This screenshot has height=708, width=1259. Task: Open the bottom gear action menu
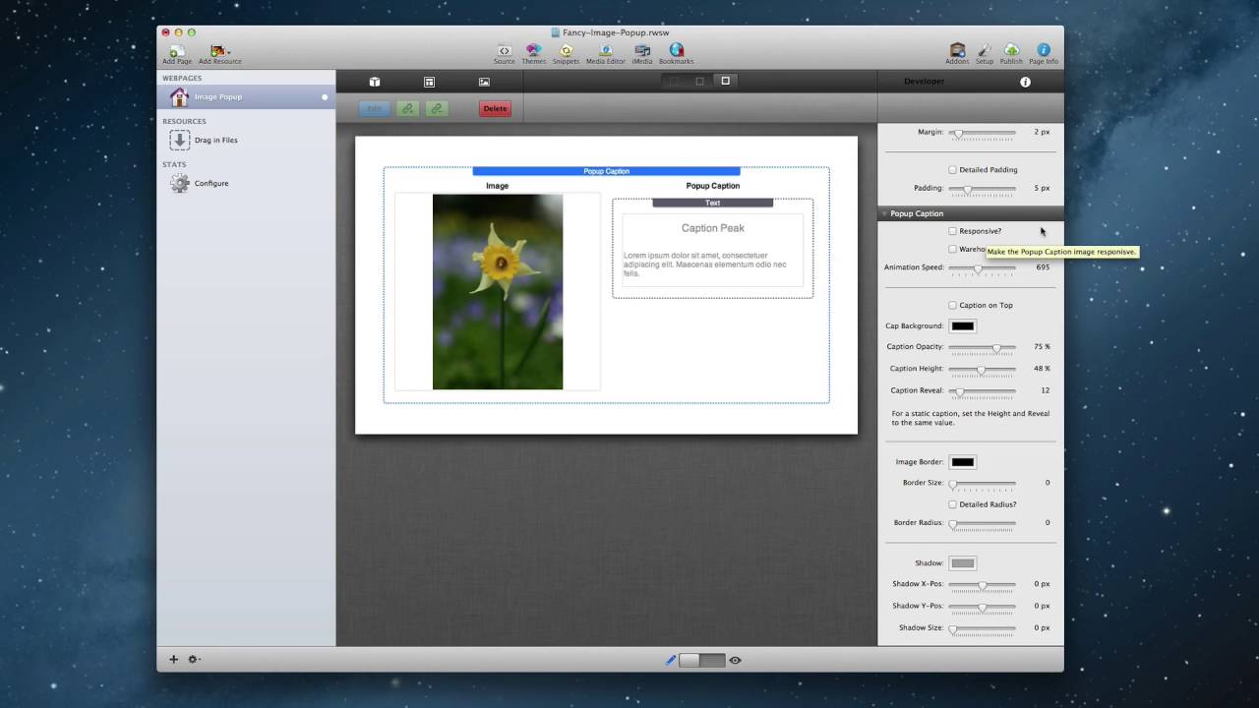194,660
